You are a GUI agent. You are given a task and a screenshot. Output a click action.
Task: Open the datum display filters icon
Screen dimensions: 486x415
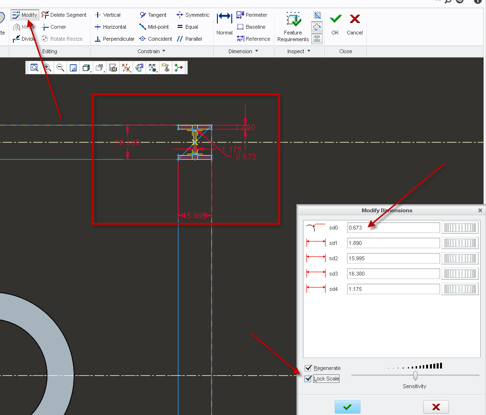coord(126,68)
